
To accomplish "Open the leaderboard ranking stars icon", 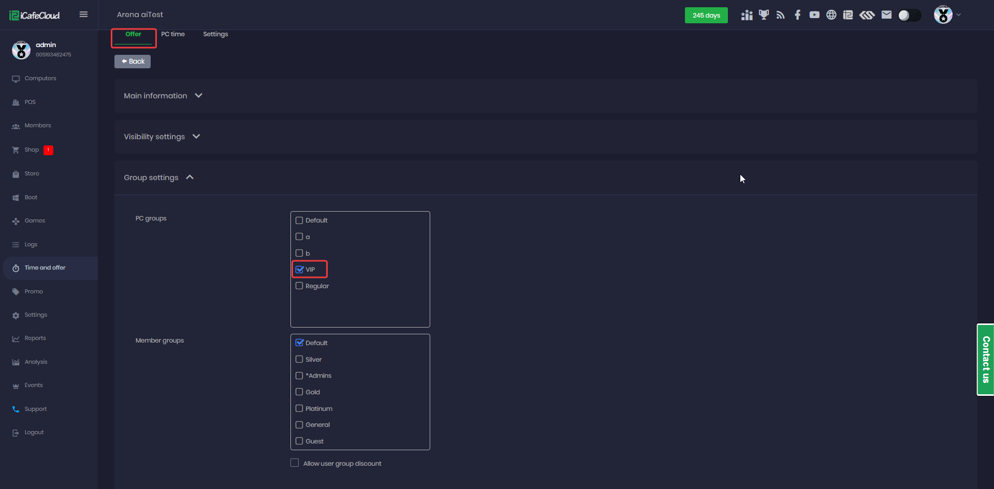I will coord(747,15).
